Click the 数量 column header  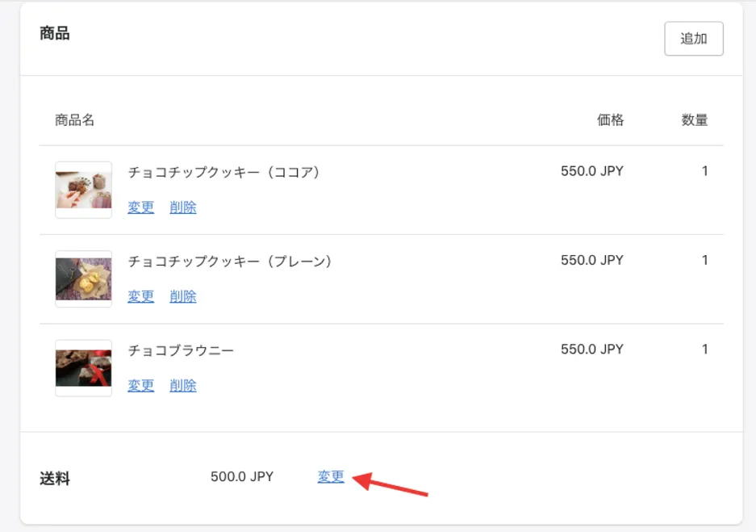tap(695, 119)
